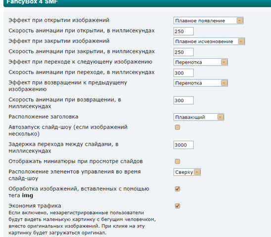
Task: Click the 'Скорость анимации при переходе' input field
Action: click(183, 73)
